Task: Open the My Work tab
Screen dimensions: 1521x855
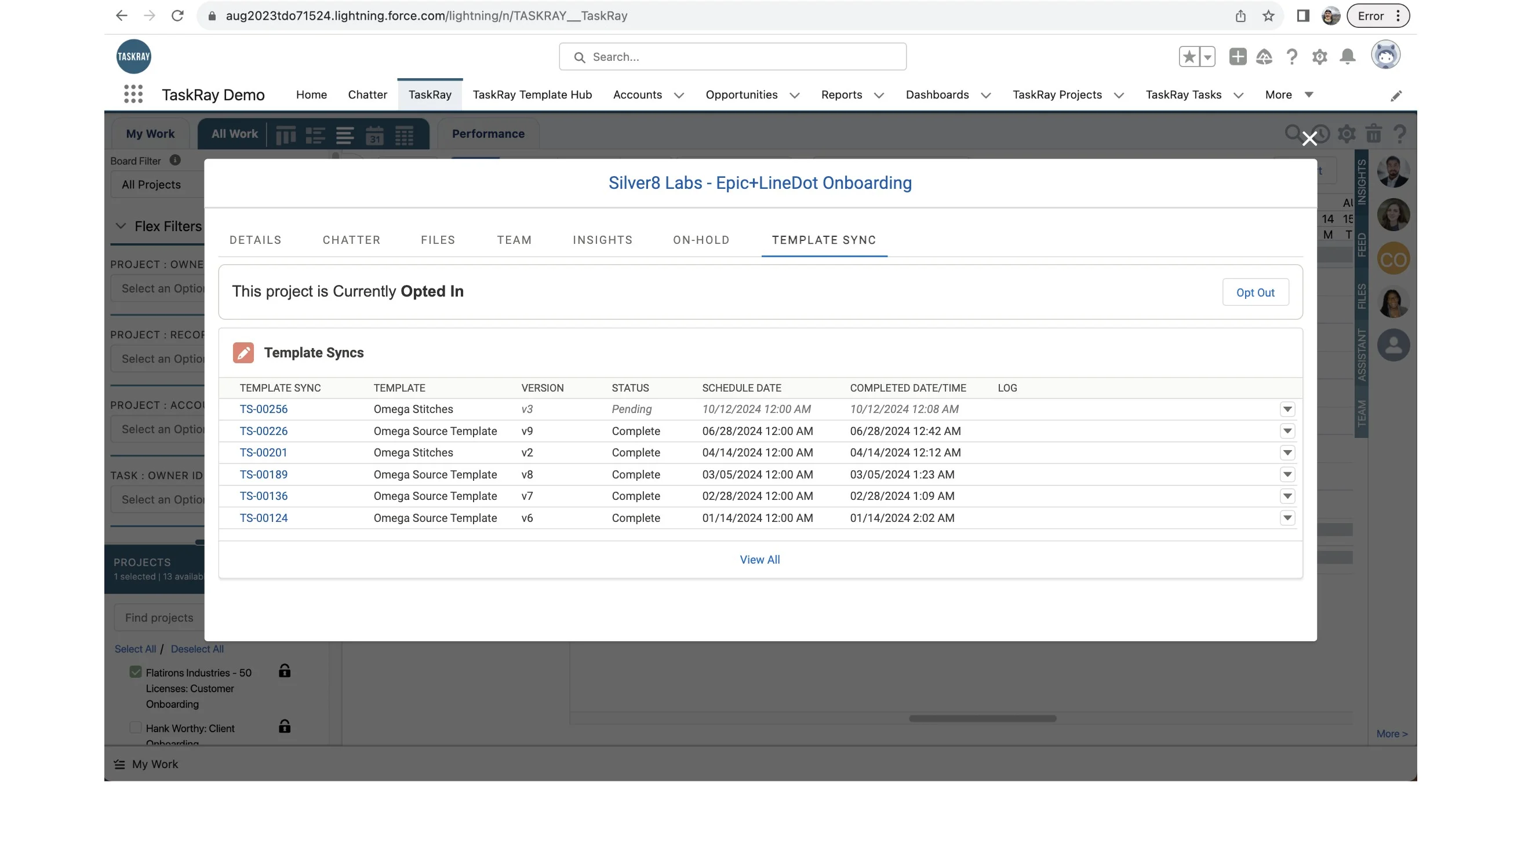Action: (x=150, y=134)
